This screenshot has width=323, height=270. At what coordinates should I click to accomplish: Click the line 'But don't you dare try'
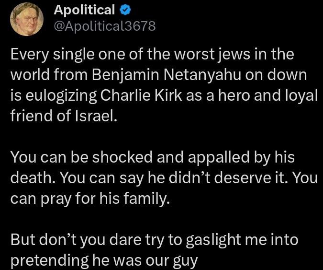pyautogui.click(x=155, y=240)
